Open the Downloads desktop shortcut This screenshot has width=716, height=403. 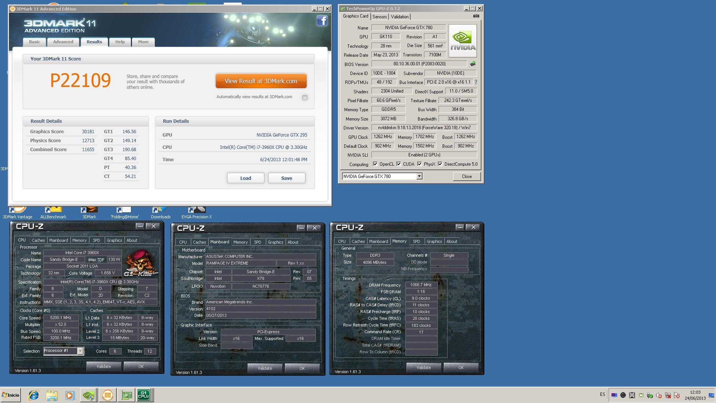[x=161, y=213]
